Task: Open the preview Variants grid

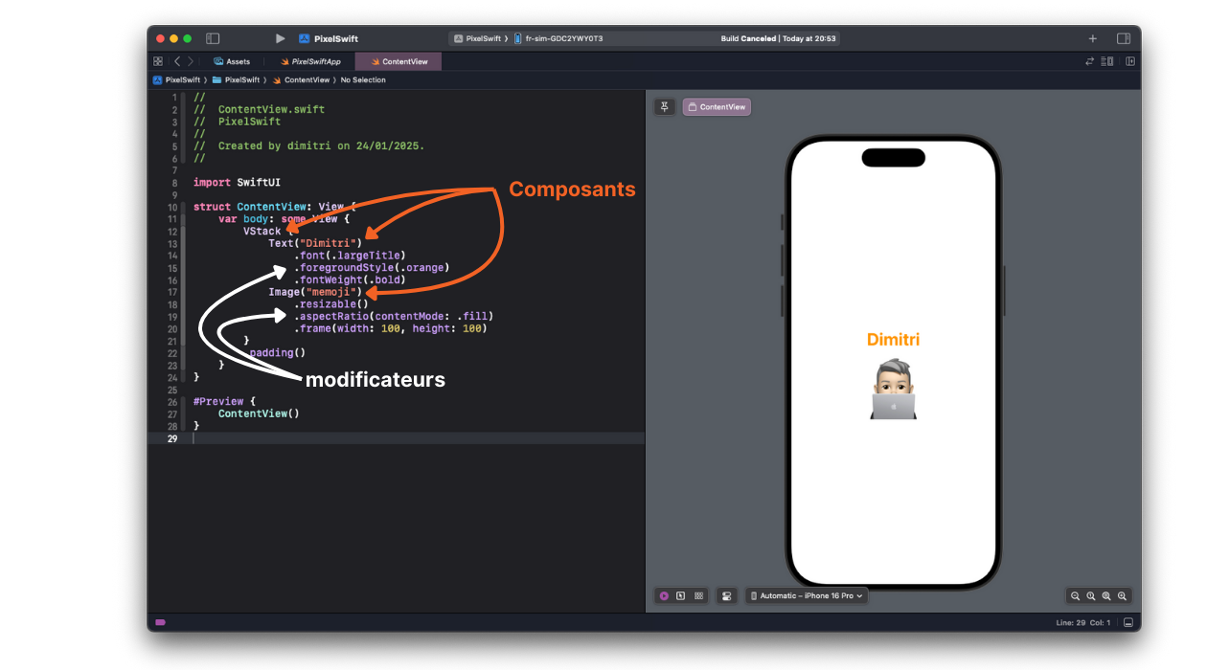Action: pyautogui.click(x=699, y=595)
